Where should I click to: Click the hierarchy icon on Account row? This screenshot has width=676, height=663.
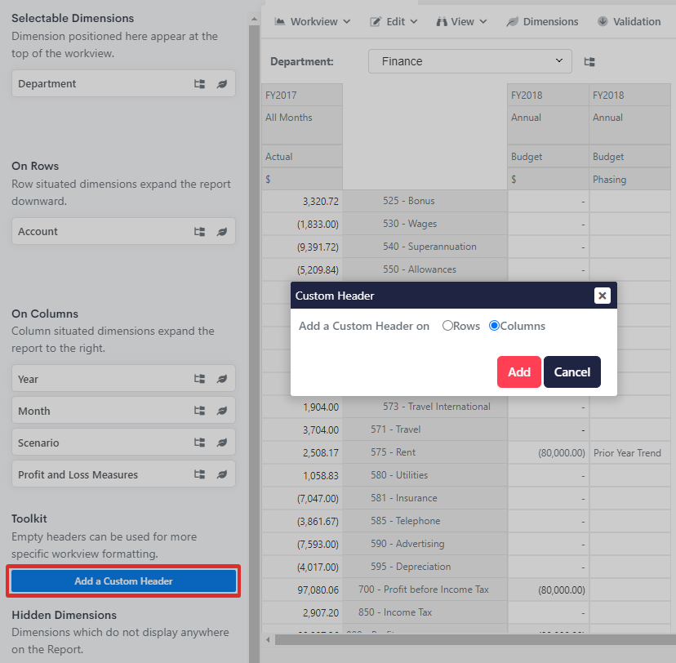[199, 232]
